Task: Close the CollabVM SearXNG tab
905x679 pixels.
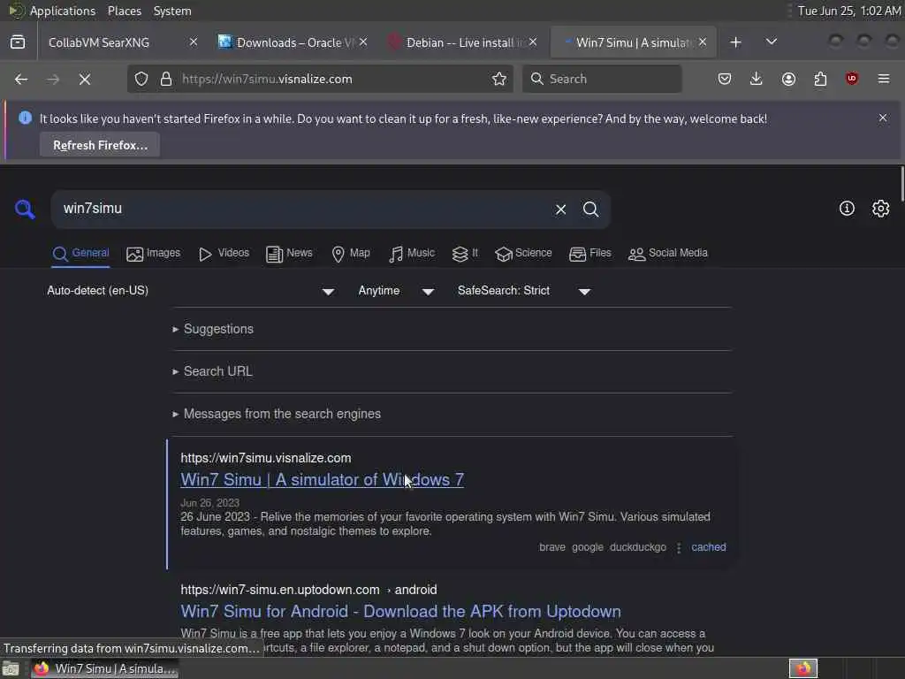Action: pos(194,42)
